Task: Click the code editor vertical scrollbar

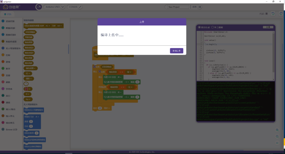Action: point(273,53)
